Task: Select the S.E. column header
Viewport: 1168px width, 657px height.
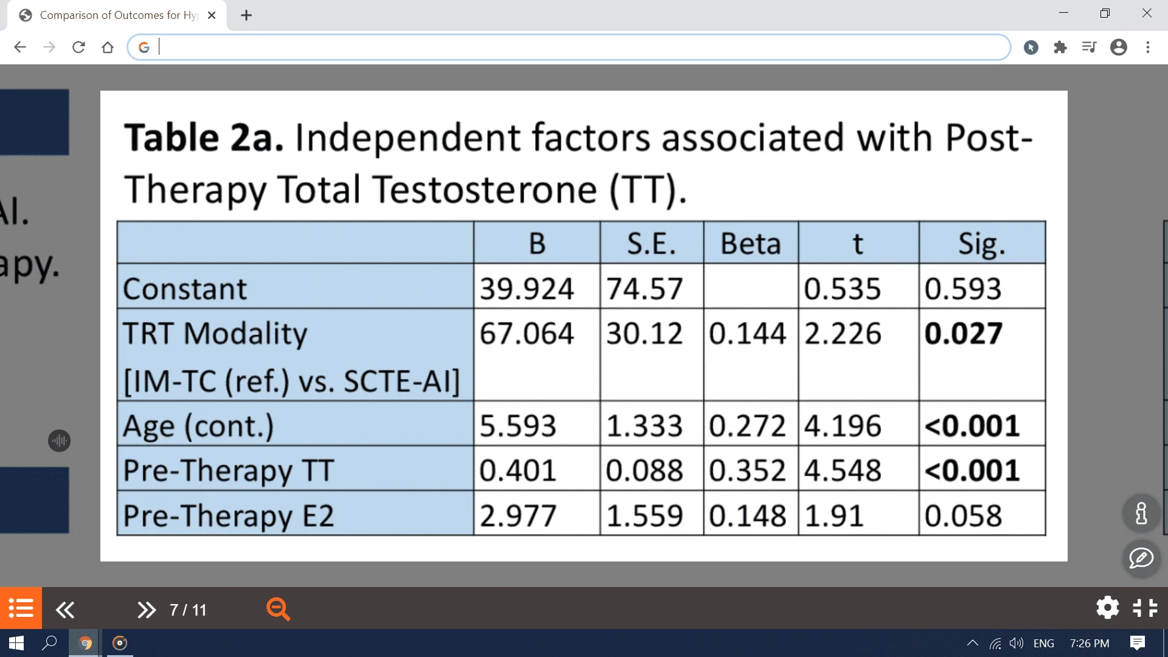Action: coord(652,243)
